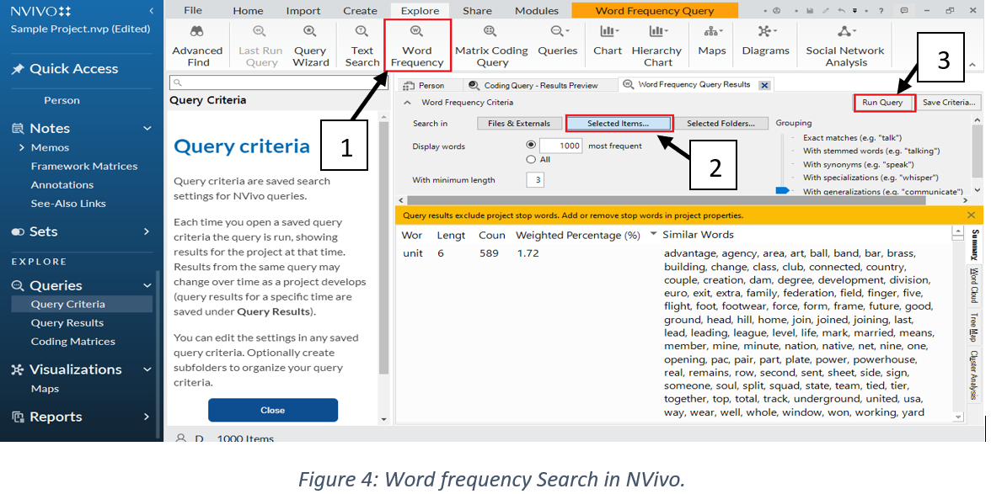Create a Matrix Coding Query

point(491,50)
